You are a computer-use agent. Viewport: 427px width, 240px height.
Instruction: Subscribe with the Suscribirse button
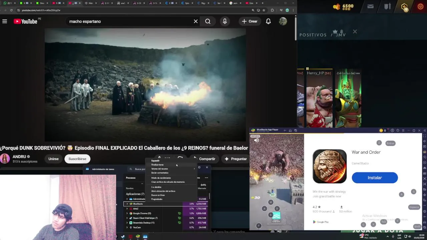[x=77, y=159]
